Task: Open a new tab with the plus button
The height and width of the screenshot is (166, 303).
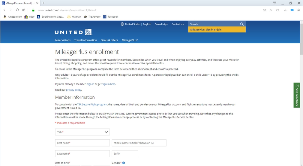Action: [43, 3]
